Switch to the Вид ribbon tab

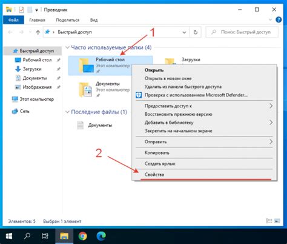click(94, 20)
